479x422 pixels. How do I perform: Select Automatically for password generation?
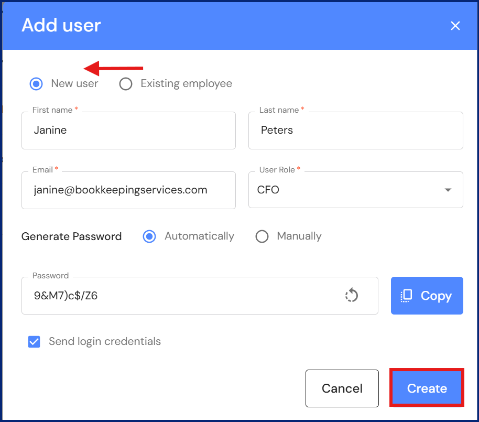pos(150,236)
